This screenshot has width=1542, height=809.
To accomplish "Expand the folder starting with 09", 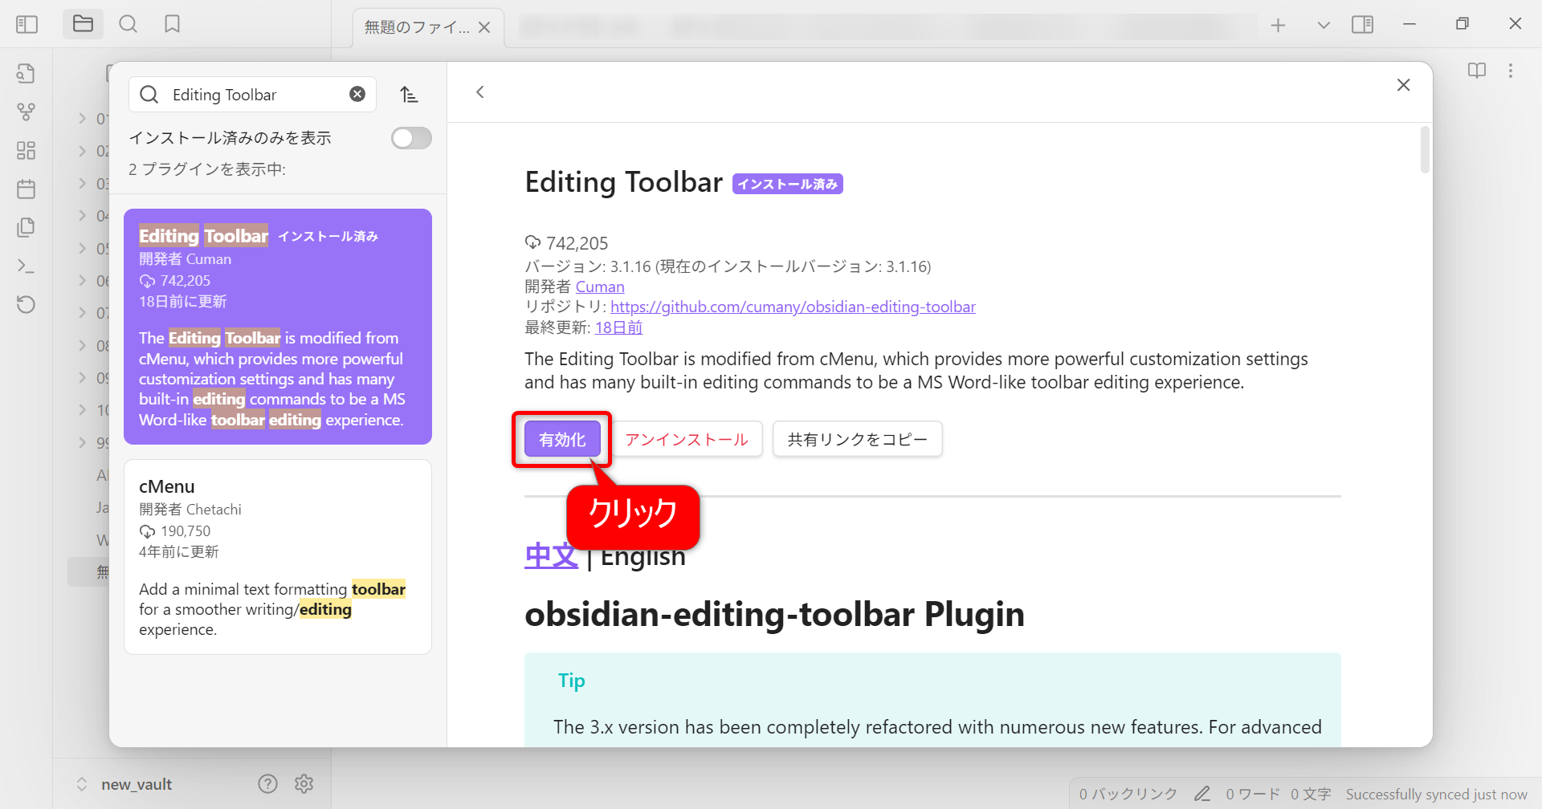I will point(82,377).
